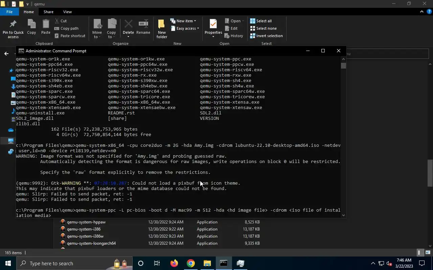Expand the Easy access dropdown
Image resolution: width=433 pixels, height=270 pixels.
pos(184,28)
